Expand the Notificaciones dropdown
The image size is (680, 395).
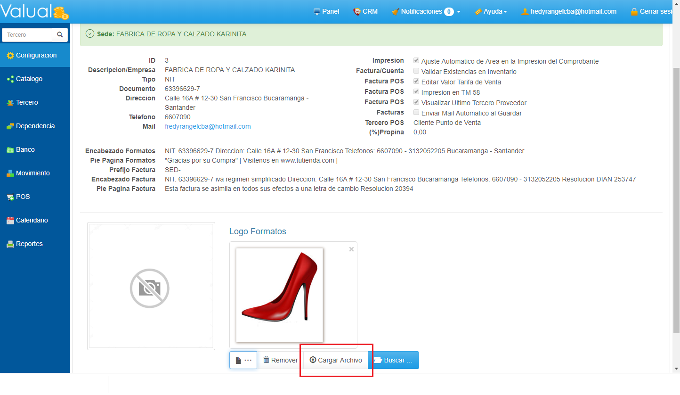coord(426,11)
